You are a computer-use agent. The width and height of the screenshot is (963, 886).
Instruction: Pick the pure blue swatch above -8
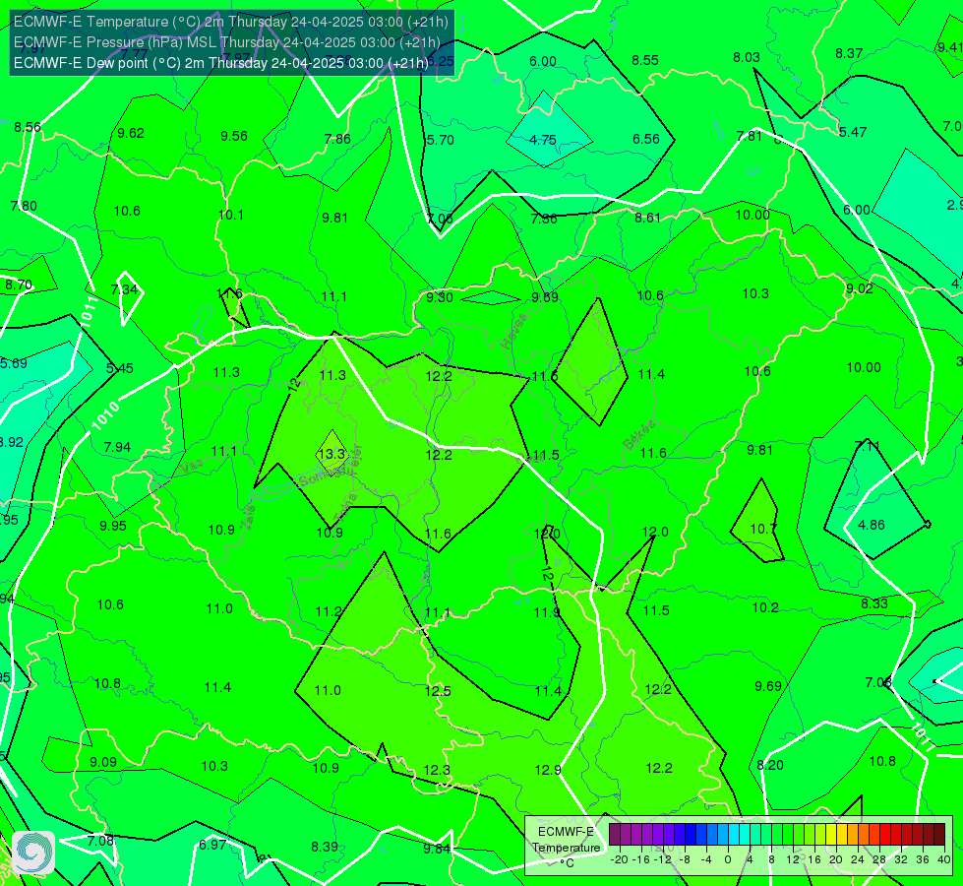(691, 835)
